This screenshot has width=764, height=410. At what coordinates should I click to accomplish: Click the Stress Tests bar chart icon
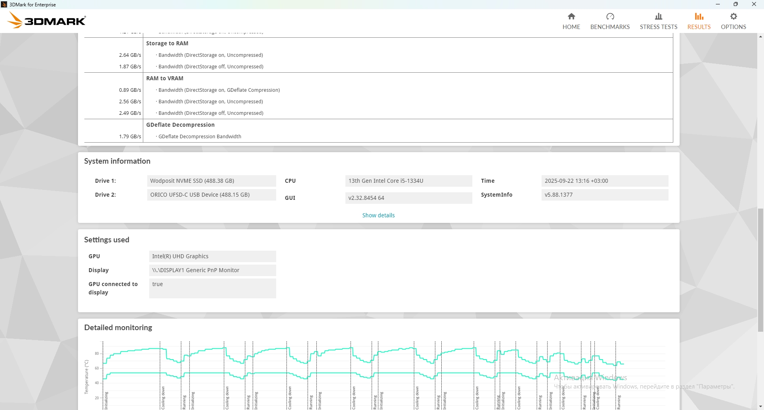tap(659, 16)
